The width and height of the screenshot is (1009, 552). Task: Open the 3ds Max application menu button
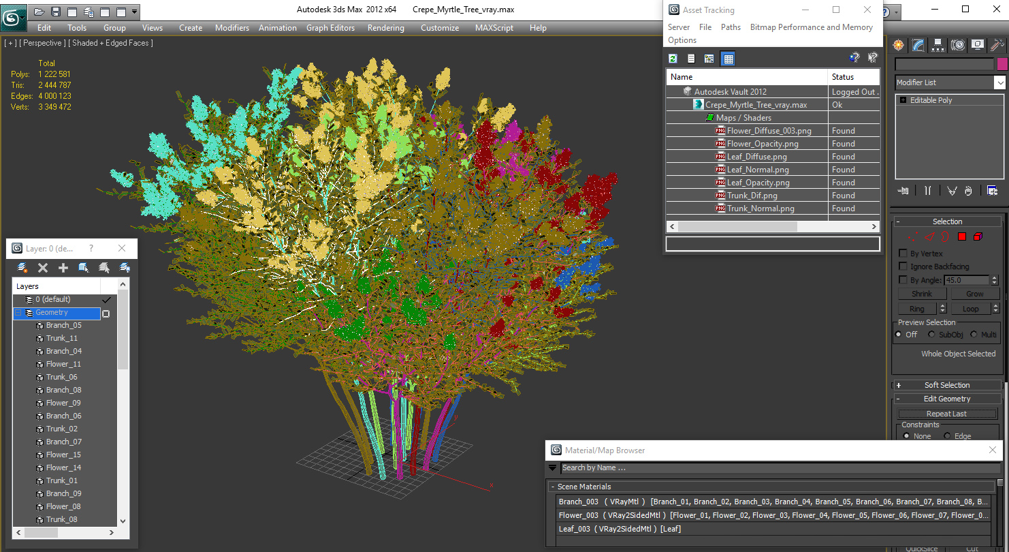[14, 18]
